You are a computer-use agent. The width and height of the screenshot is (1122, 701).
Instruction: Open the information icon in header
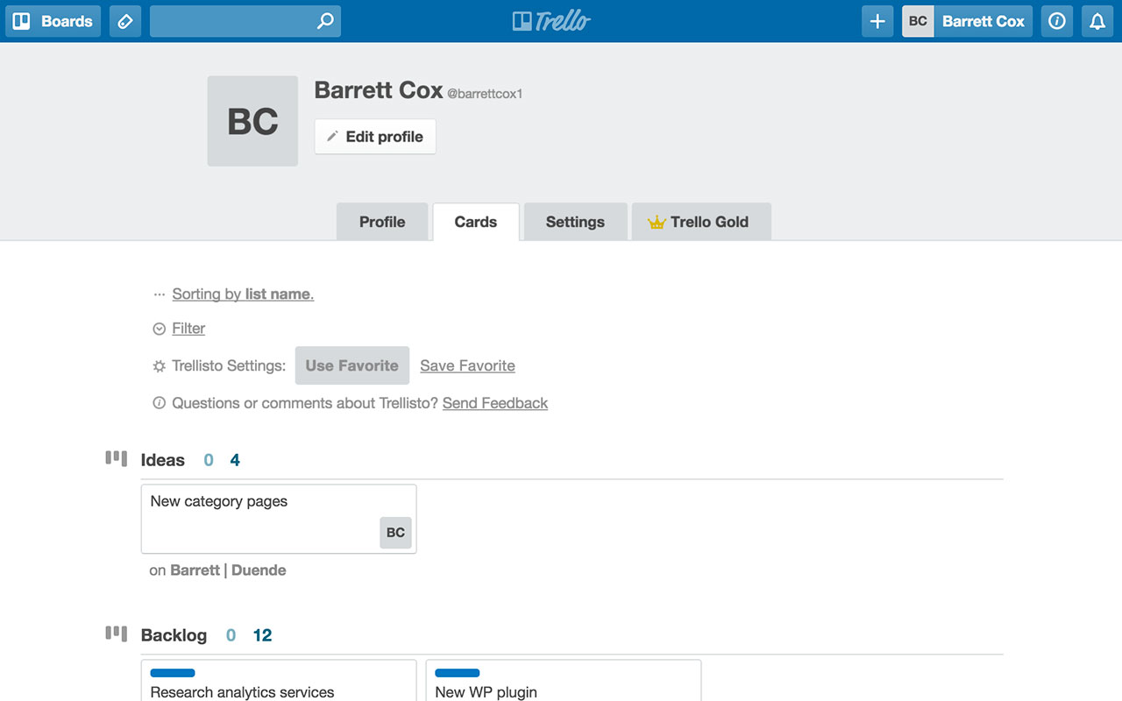click(1057, 21)
